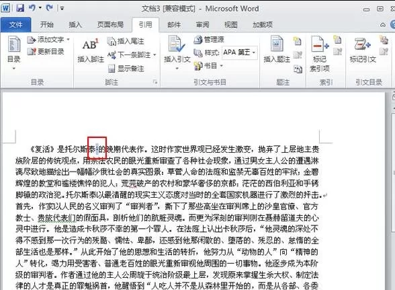This screenshot has height=290, width=395.
Task: Switch to the 插入 ribbon tab
Action: (75, 25)
